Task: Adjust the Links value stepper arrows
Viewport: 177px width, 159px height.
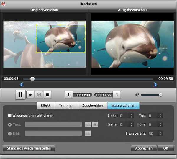Action: point(131,116)
